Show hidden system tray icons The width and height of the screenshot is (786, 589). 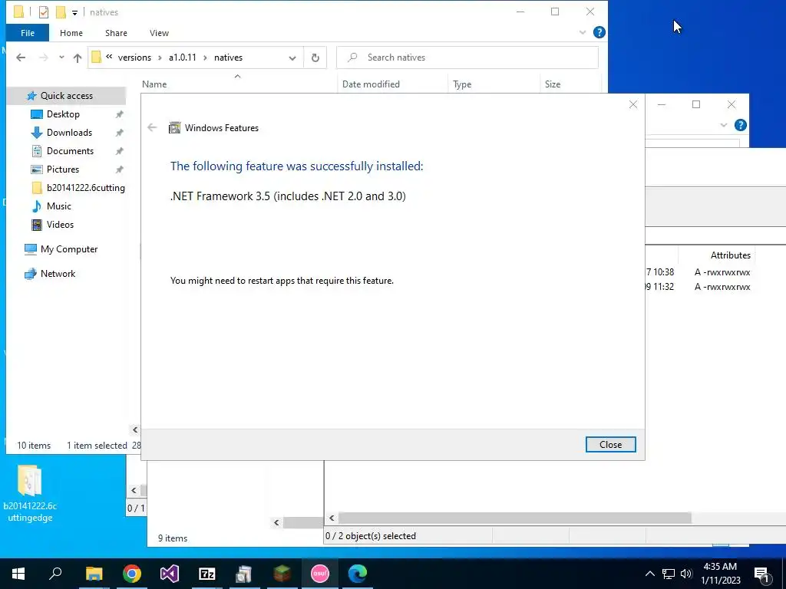(649, 574)
